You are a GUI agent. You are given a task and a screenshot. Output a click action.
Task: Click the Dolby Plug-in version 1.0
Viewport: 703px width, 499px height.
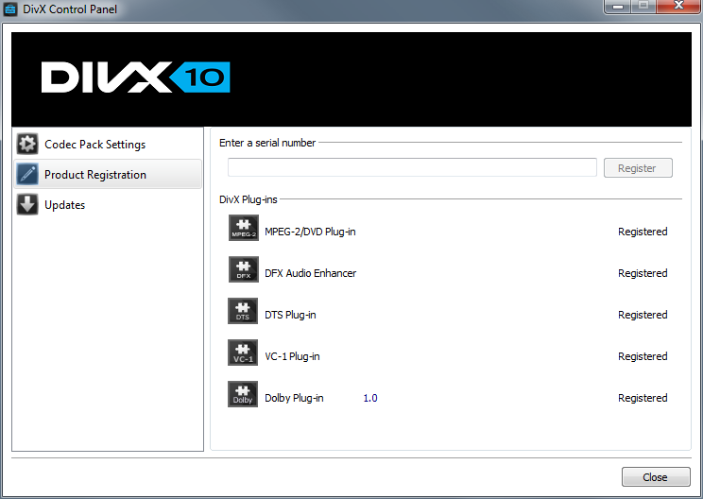(x=370, y=398)
